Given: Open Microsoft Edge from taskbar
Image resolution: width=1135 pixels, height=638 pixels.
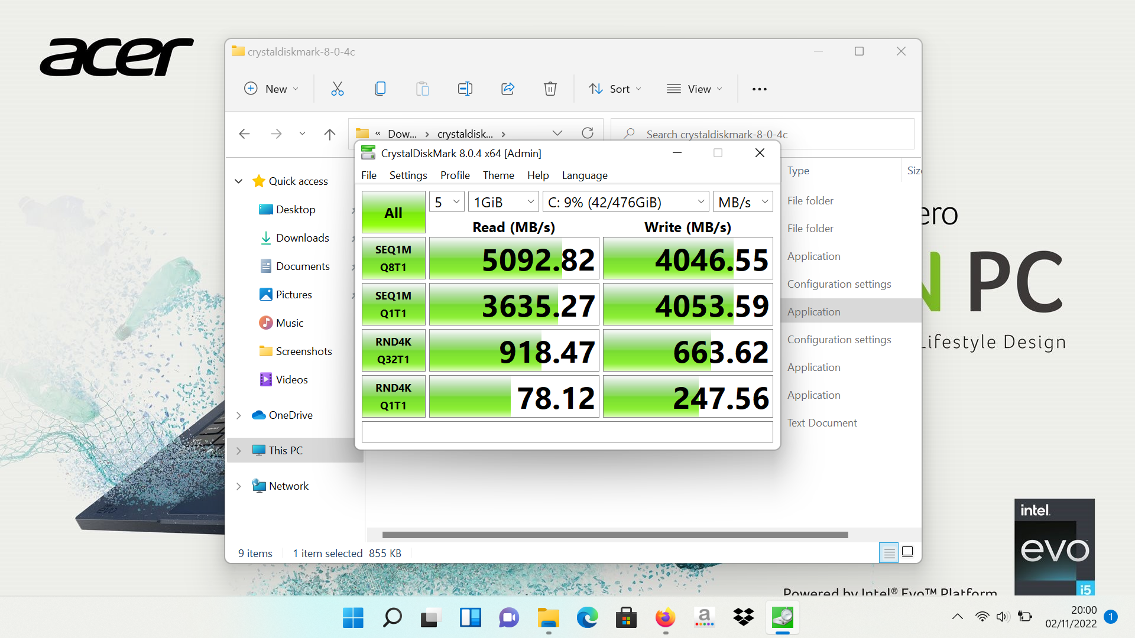Looking at the screenshot, I should pyautogui.click(x=587, y=618).
